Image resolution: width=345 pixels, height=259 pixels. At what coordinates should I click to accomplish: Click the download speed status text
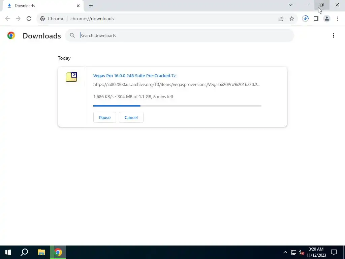point(133,97)
